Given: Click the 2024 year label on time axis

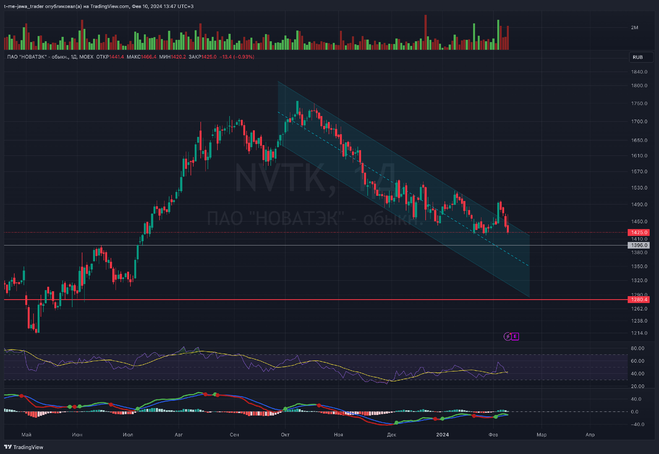Looking at the screenshot, I should (x=442, y=435).
